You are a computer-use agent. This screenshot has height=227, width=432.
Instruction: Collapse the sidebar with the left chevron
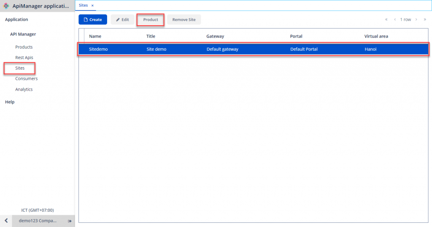(x=6, y=221)
